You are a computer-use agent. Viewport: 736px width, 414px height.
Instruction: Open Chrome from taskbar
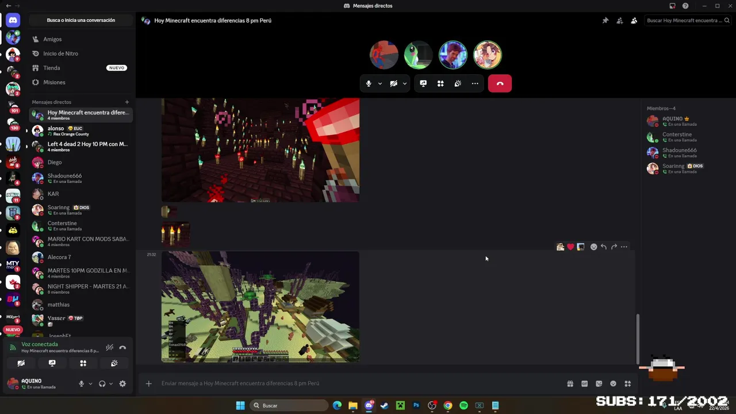[448, 405]
